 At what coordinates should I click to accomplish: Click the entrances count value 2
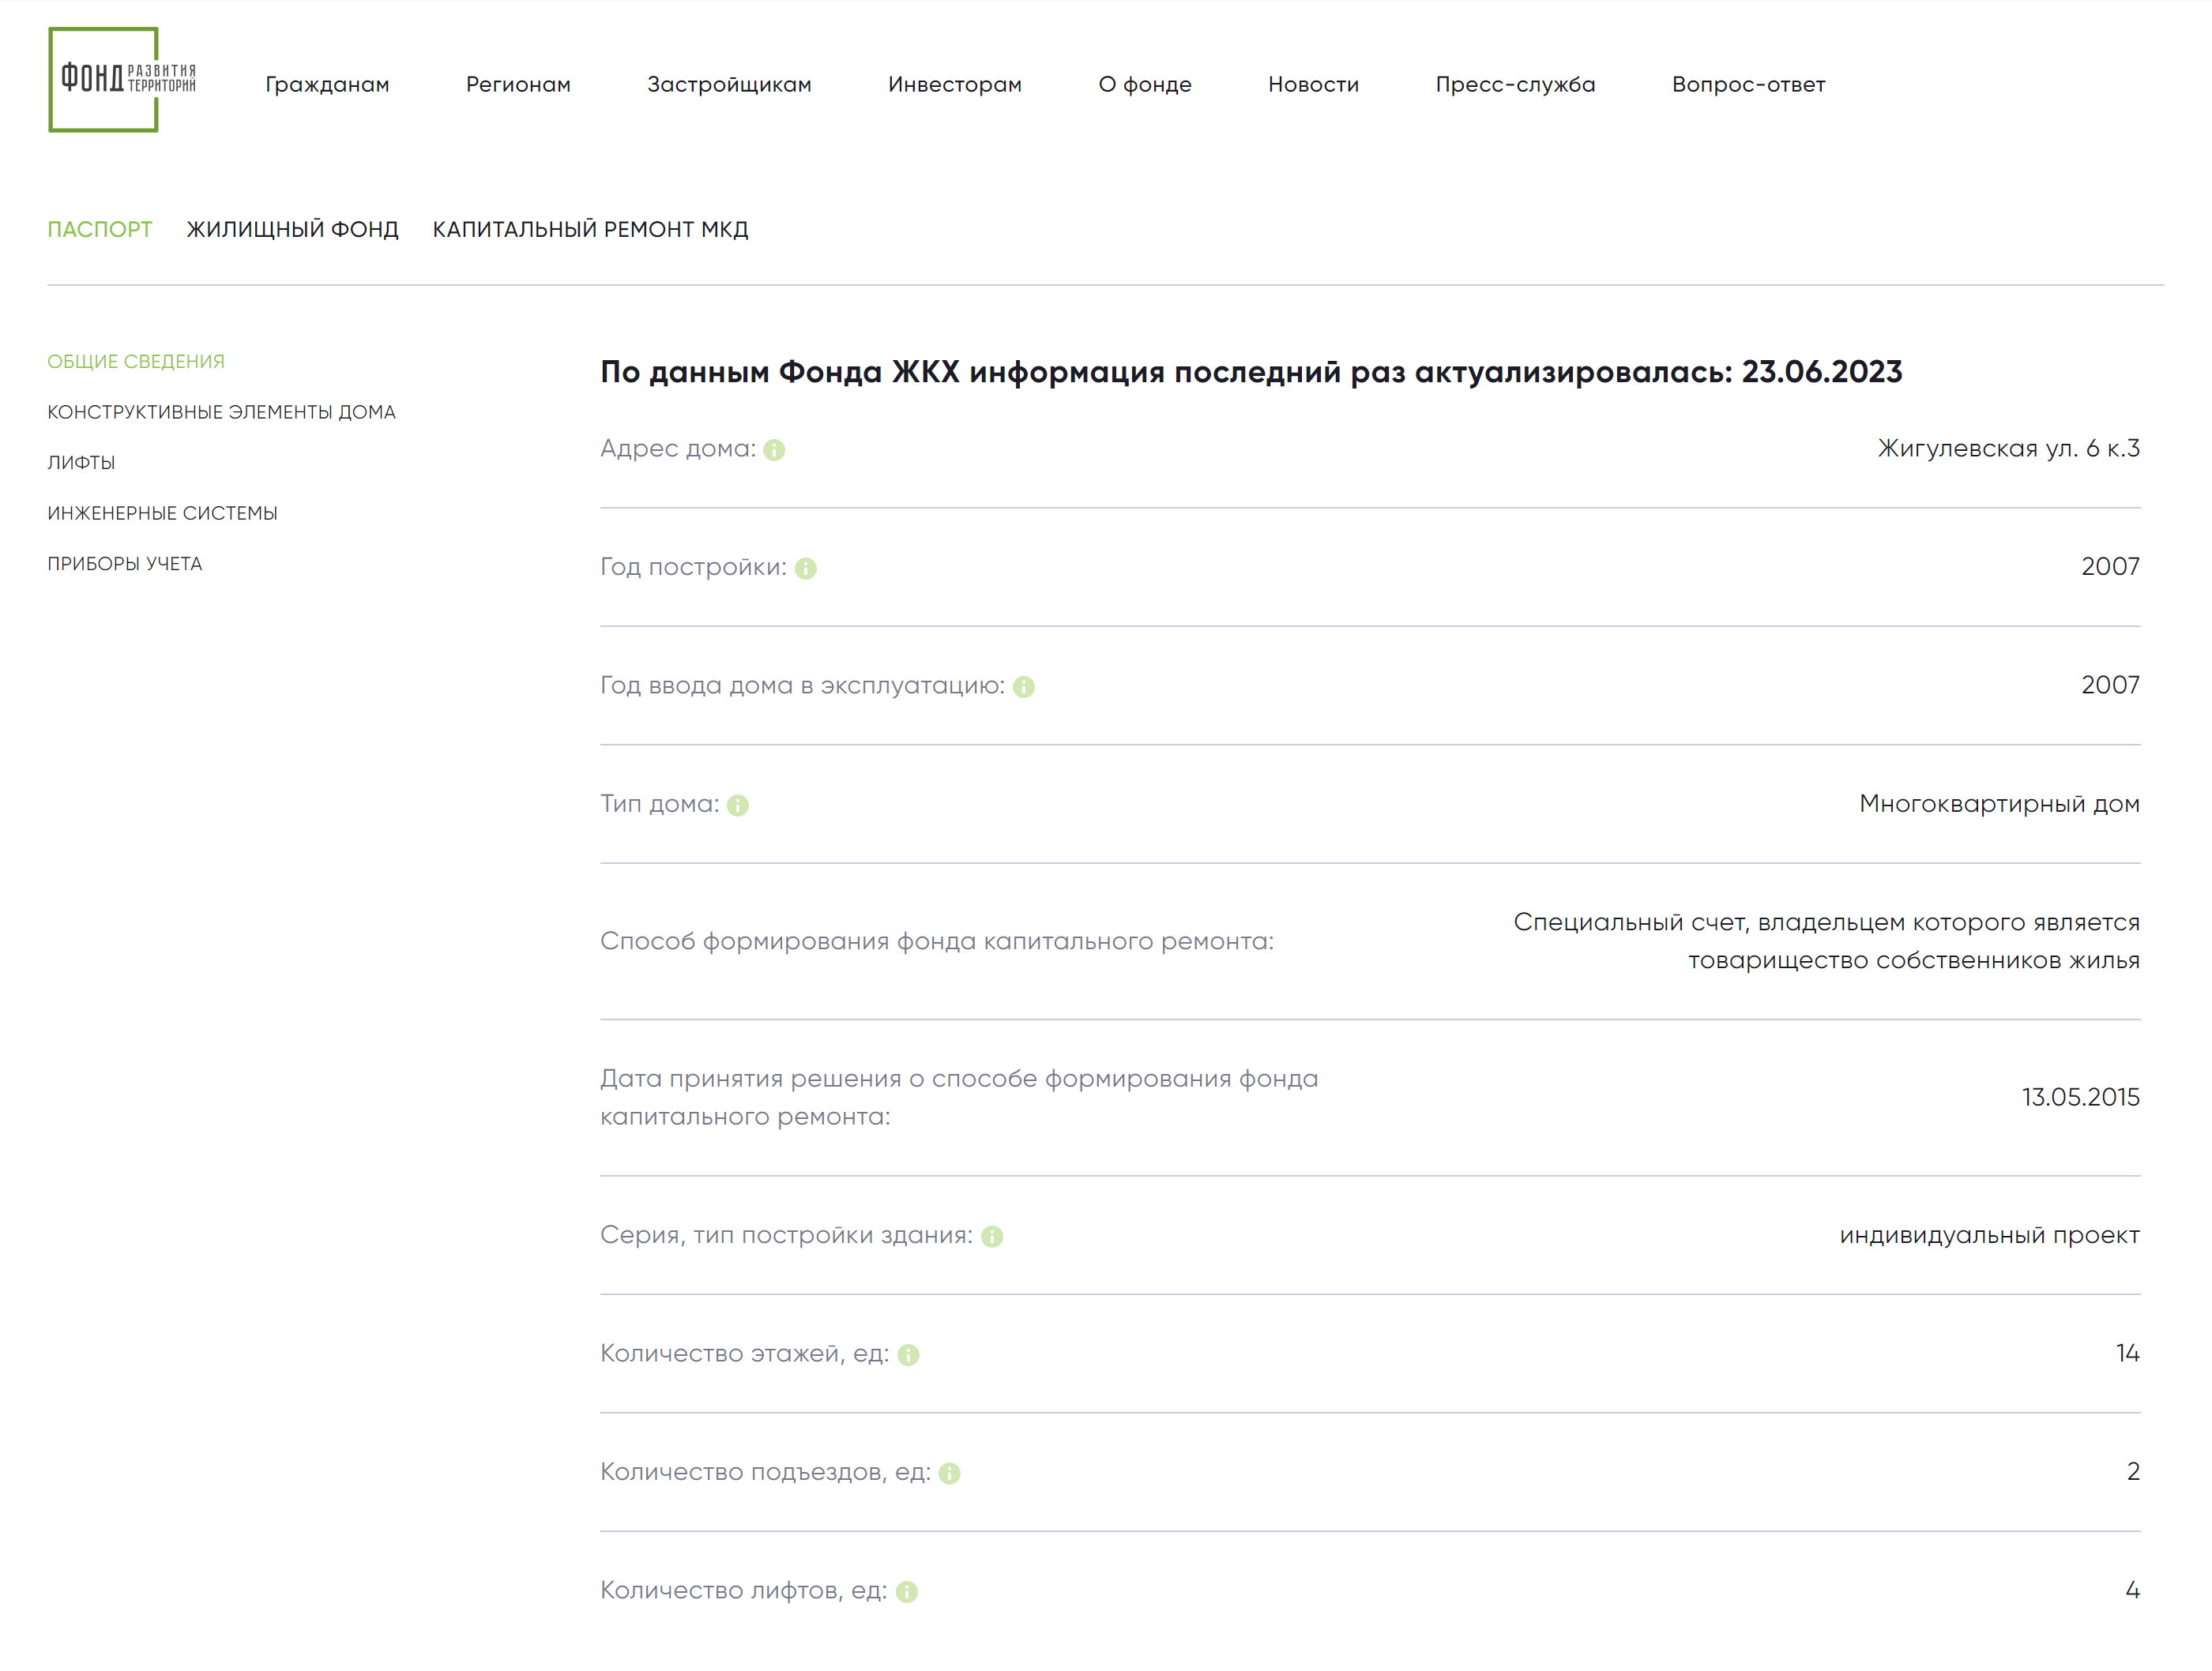tap(2133, 1472)
